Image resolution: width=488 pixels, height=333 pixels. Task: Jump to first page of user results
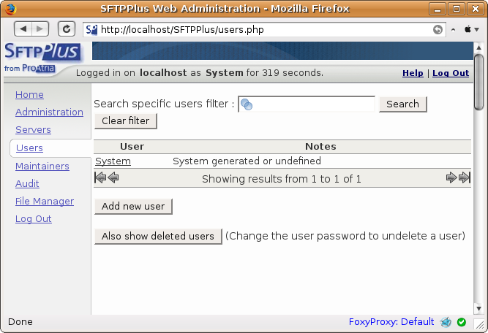click(100, 177)
